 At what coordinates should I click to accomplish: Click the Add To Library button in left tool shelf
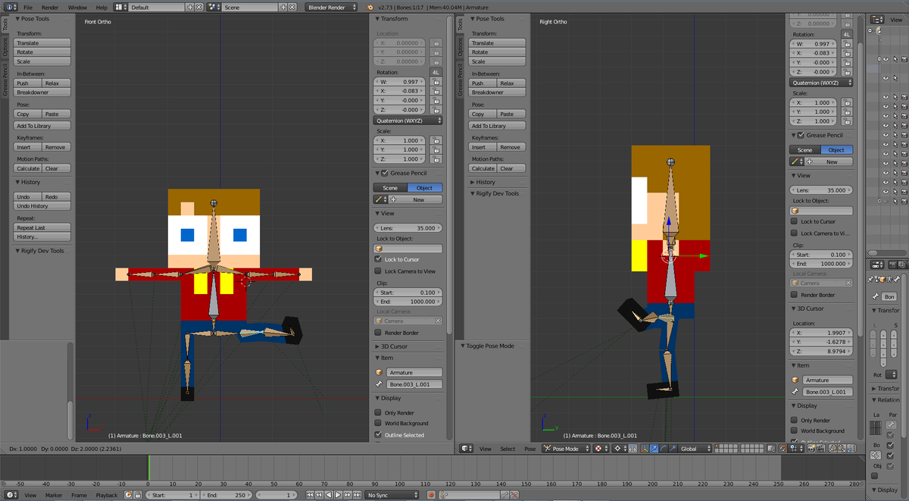[x=43, y=126]
